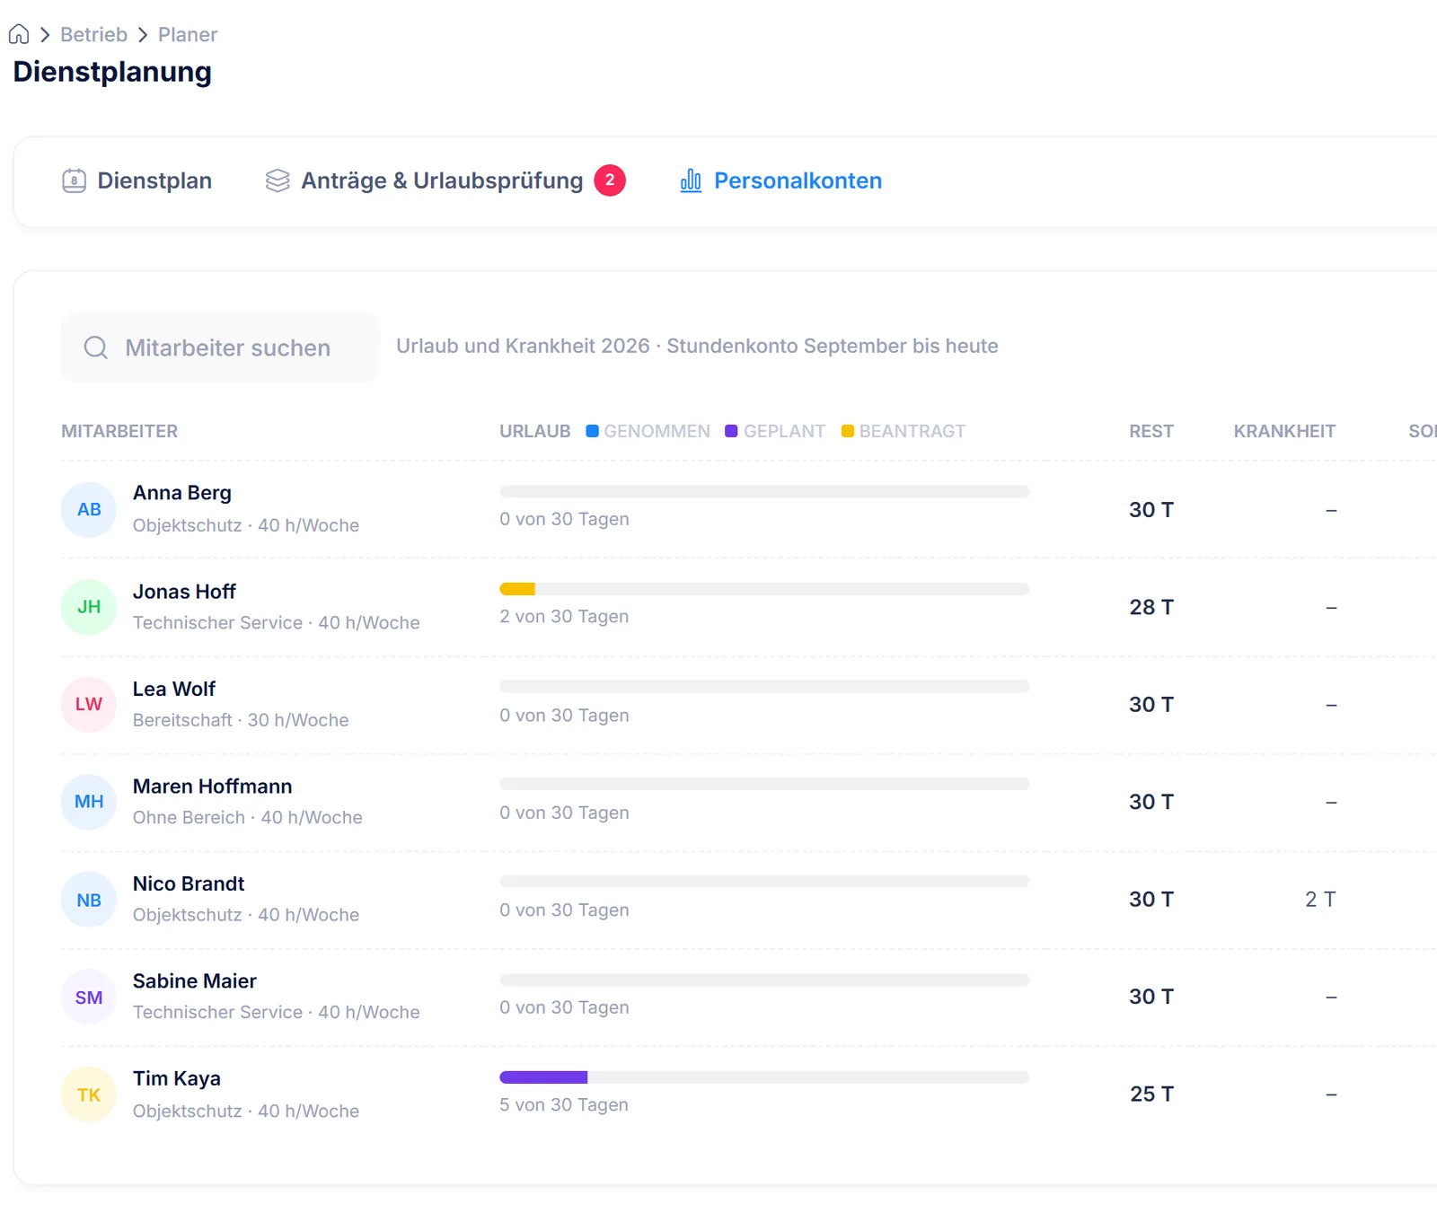The width and height of the screenshot is (1437, 1213).
Task: Click the AB avatar for Anna Berg
Action: (89, 510)
